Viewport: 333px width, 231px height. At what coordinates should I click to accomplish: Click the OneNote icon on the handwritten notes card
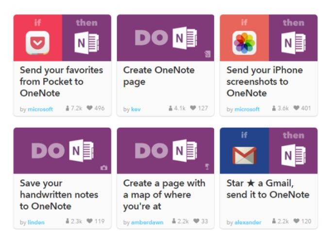coord(82,151)
